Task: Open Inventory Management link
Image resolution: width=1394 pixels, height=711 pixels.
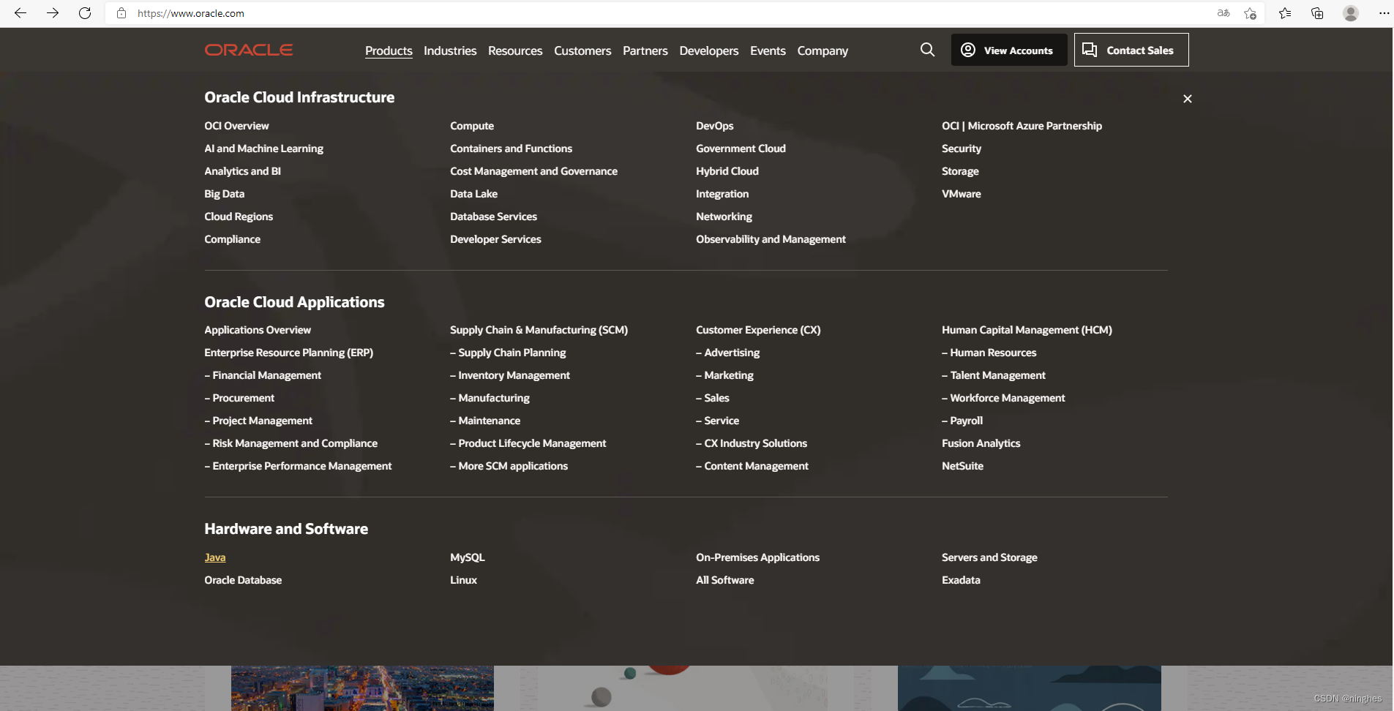Action: [510, 375]
